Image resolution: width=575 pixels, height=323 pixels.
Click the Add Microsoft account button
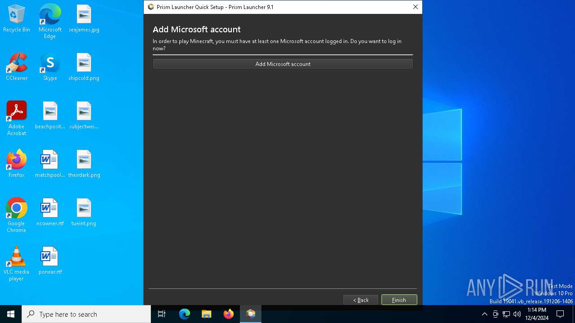click(x=283, y=64)
